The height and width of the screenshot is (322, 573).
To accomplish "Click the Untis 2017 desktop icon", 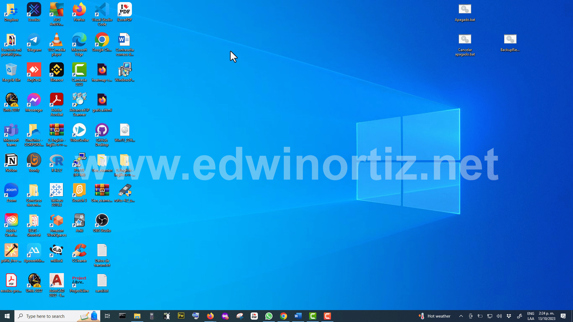I will [11, 103].
